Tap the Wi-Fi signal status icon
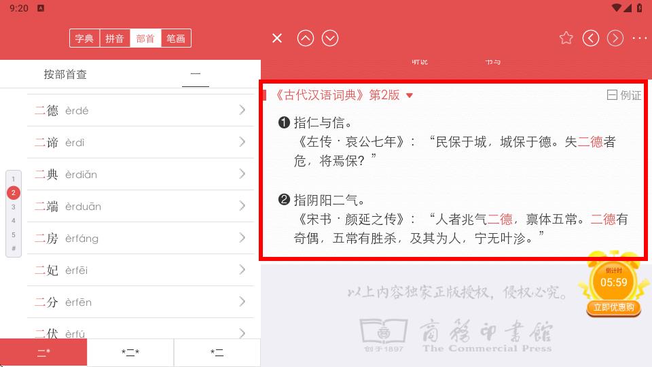The image size is (652, 367). 617,8
